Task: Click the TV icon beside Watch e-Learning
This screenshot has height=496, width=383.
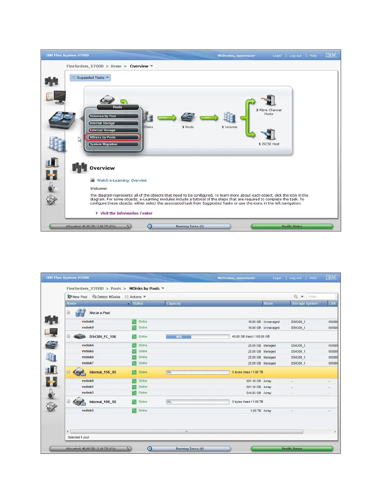Action: coord(92,180)
